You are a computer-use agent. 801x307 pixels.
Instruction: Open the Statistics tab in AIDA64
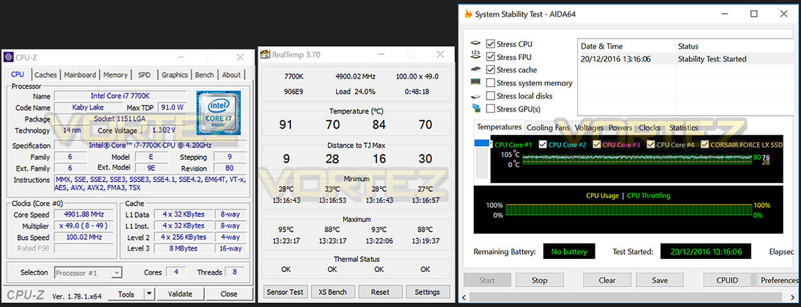[684, 127]
